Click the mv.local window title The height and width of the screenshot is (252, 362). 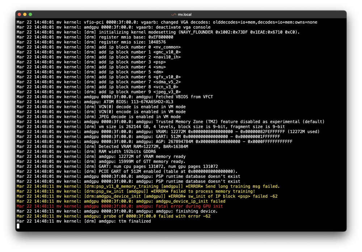click(185, 14)
